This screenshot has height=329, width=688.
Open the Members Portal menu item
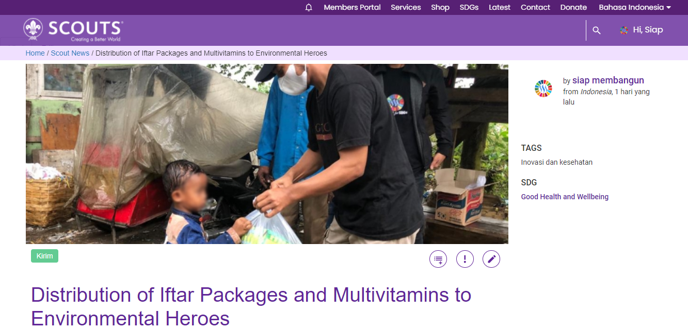pyautogui.click(x=352, y=7)
